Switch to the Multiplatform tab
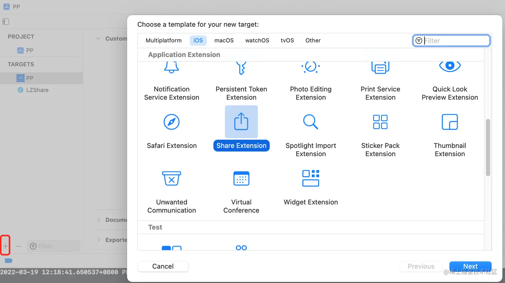505x283 pixels. 164,40
